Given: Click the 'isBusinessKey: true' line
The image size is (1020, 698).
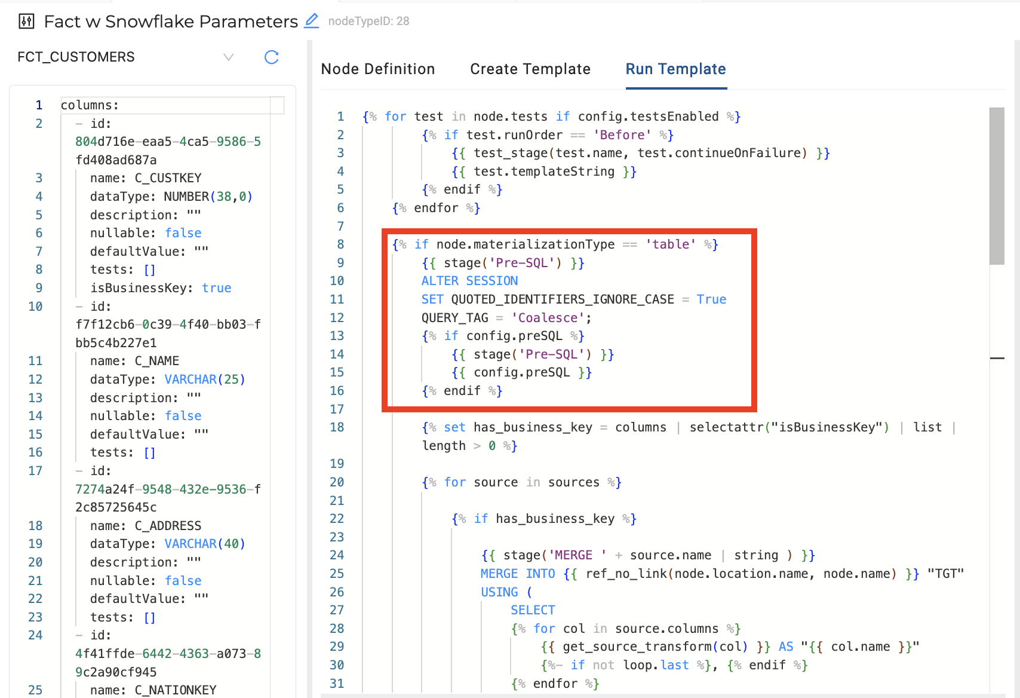Looking at the screenshot, I should 161,288.
